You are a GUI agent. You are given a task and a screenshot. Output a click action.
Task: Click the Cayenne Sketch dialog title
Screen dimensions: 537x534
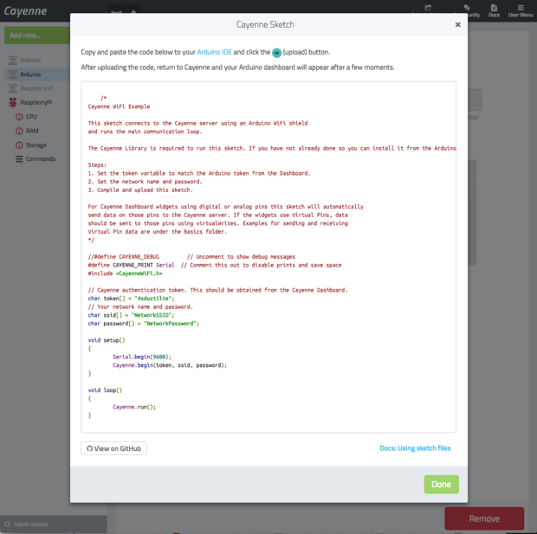click(265, 24)
